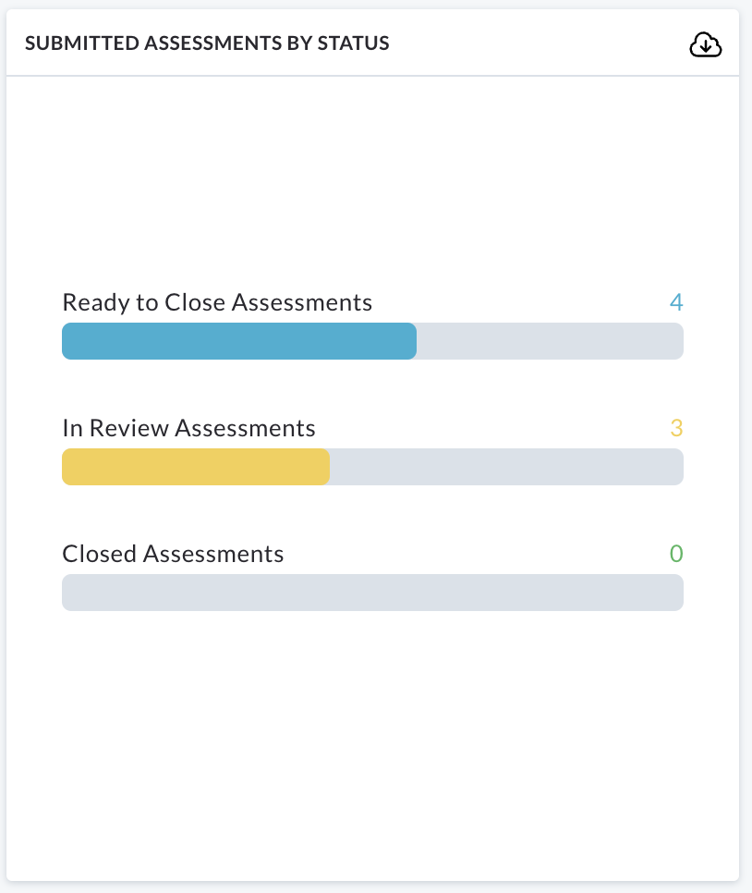The height and width of the screenshot is (893, 752).
Task: Click the word STATUS in the card title
Action: click(353, 43)
